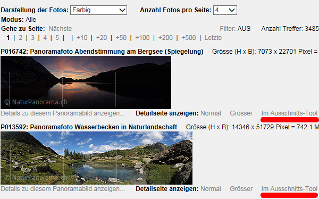Skip ahead +100 pages
Image resolution: width=319 pixels, height=199 pixels.
(x=142, y=38)
